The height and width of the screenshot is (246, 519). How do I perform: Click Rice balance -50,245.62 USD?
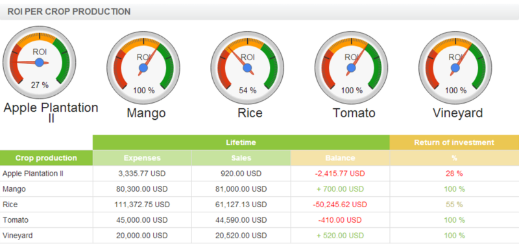pos(340,205)
